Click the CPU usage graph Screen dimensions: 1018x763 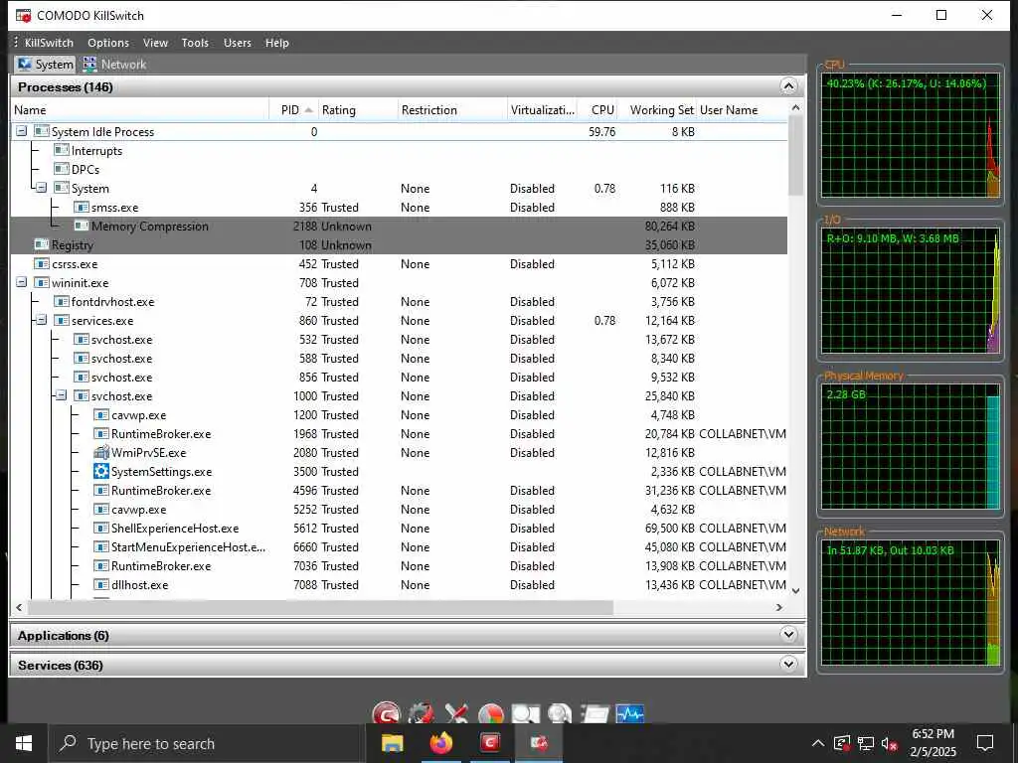pyautogui.click(x=911, y=137)
